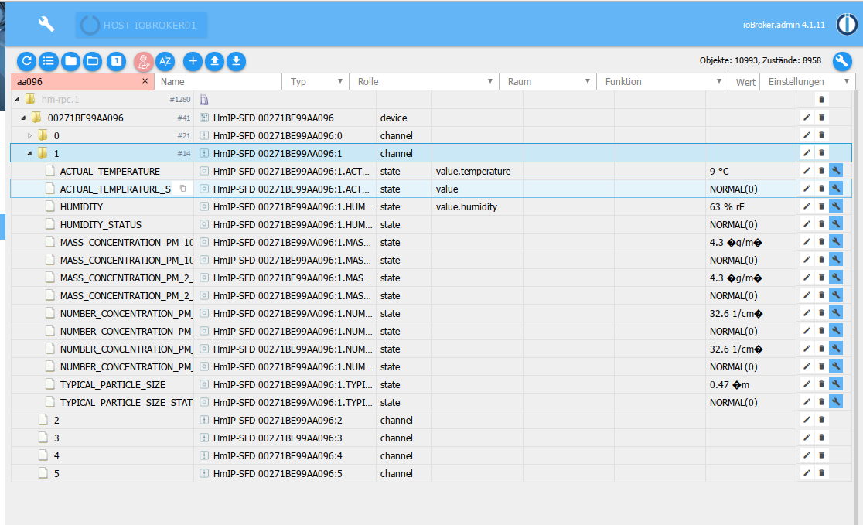Open the Rolle filter dropdown
863x525 pixels.
pos(425,81)
